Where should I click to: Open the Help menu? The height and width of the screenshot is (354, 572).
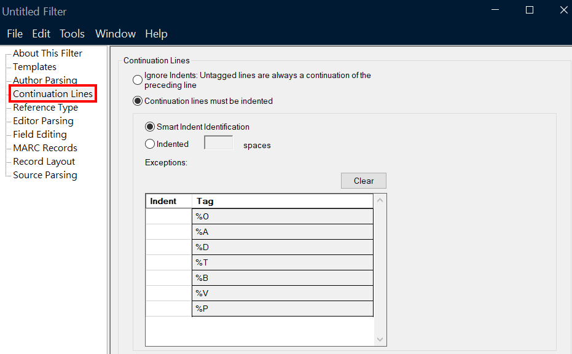click(156, 34)
